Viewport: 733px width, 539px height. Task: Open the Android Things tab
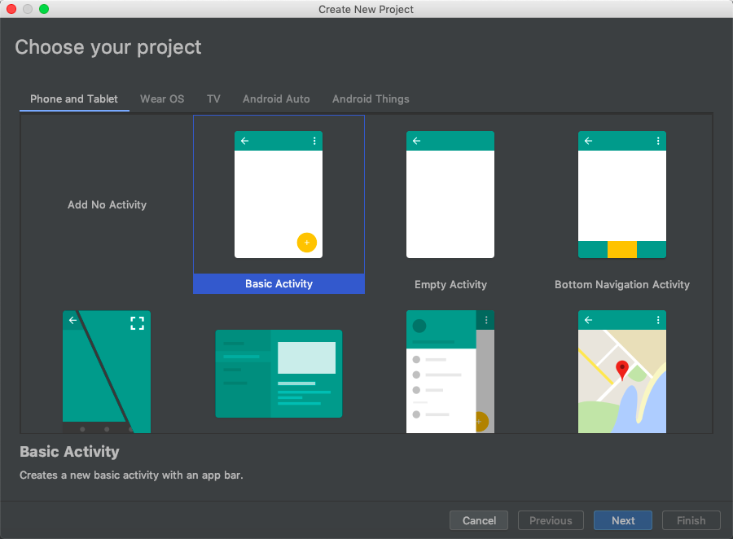click(x=371, y=99)
